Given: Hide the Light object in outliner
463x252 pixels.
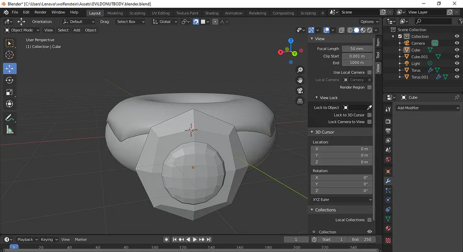Looking at the screenshot, I should pos(457,63).
